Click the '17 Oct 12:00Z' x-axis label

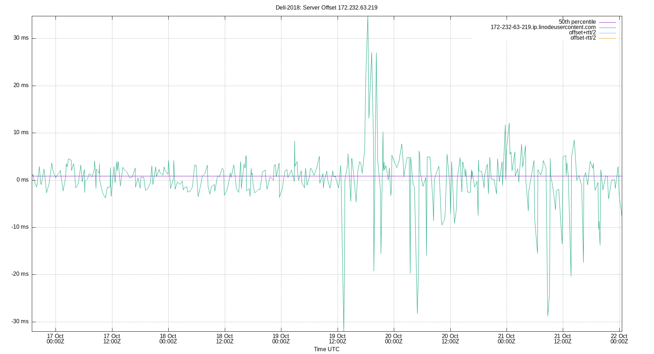tap(112, 339)
